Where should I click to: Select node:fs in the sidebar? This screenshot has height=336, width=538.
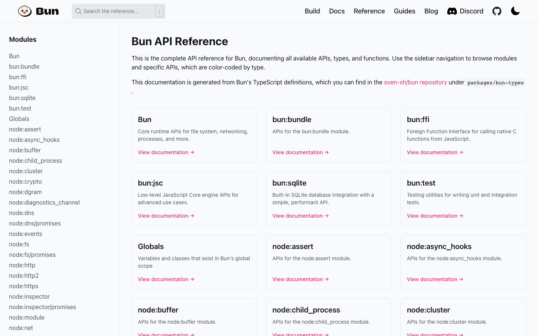pyautogui.click(x=19, y=244)
